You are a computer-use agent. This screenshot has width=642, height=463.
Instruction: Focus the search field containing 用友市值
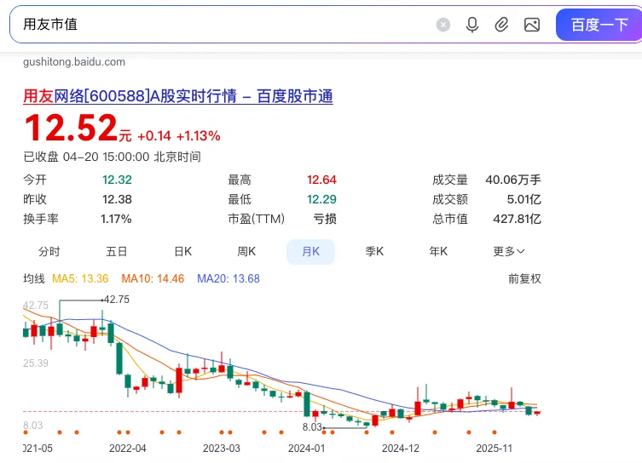coord(221,25)
